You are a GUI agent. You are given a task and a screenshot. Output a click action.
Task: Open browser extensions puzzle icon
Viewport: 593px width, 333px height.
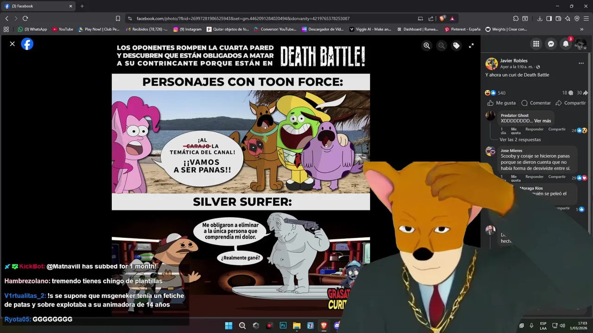[516, 18]
